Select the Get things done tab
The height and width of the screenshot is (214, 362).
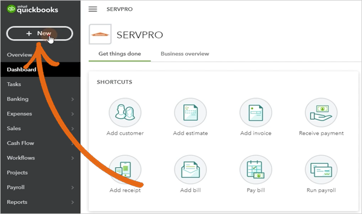pos(120,54)
